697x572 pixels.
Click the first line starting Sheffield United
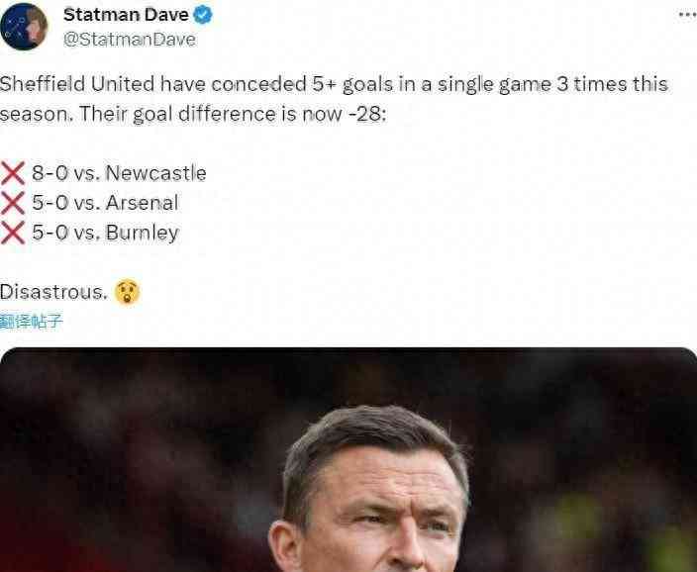point(334,84)
